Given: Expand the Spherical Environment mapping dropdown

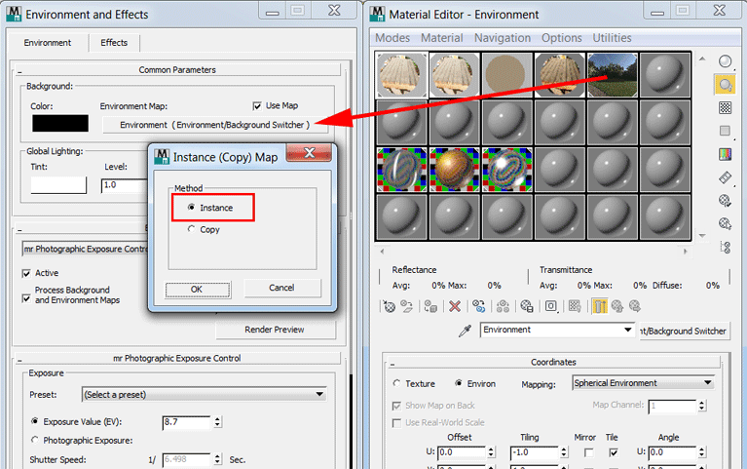Looking at the screenshot, I should 643,383.
